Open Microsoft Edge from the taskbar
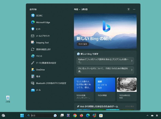 (88, 115)
